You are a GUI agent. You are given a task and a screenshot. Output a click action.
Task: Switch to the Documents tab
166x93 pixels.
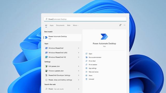pos(60,25)
